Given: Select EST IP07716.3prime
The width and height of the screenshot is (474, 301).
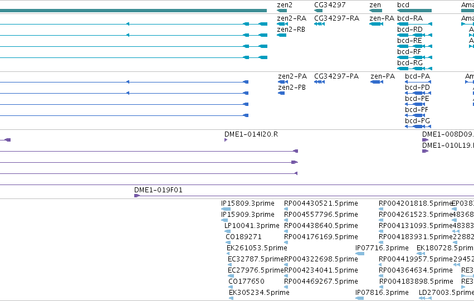Looking at the screenshot, I should (382, 248).
